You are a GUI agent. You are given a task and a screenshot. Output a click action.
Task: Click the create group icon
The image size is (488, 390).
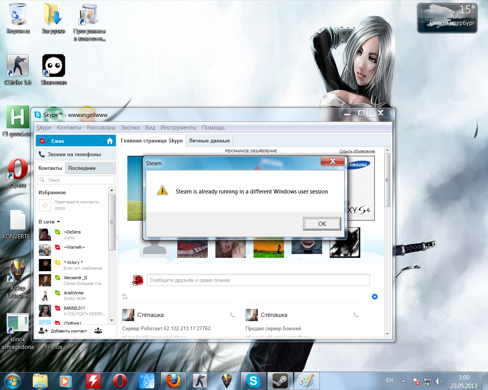pos(98,331)
